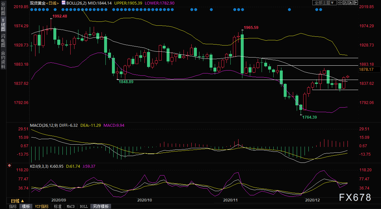The height and width of the screenshot is (209, 381).
Task: Click the first blue event dot above the chart
Action: tap(32, 10)
